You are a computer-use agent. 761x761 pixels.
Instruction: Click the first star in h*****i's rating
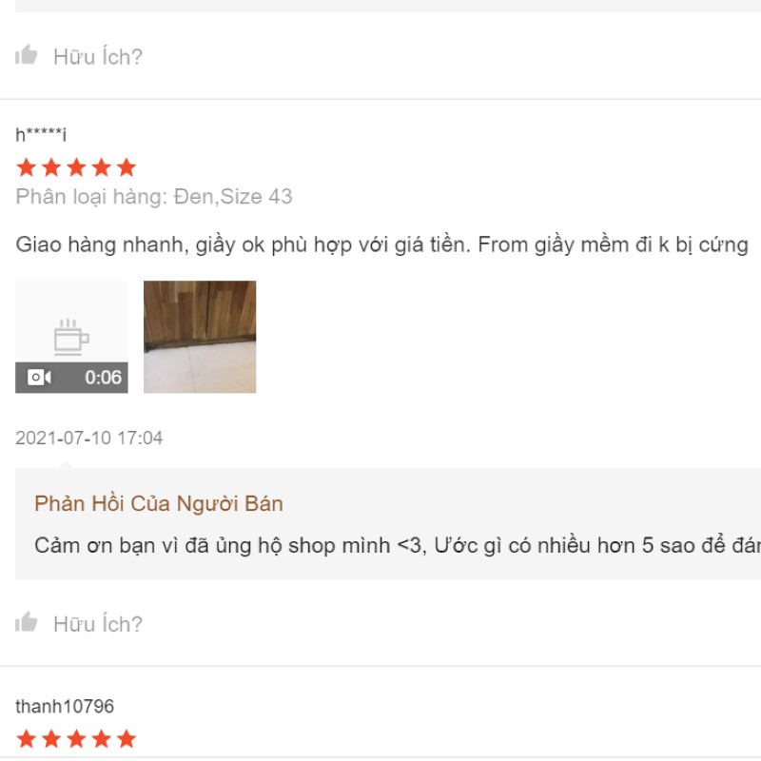coord(27,167)
